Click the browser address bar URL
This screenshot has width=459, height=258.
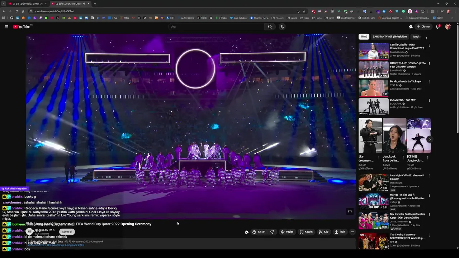click(54, 11)
